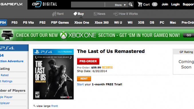194x109 pixels.
Task: Click the Xbox One console image in banner
Action: pos(7,35)
